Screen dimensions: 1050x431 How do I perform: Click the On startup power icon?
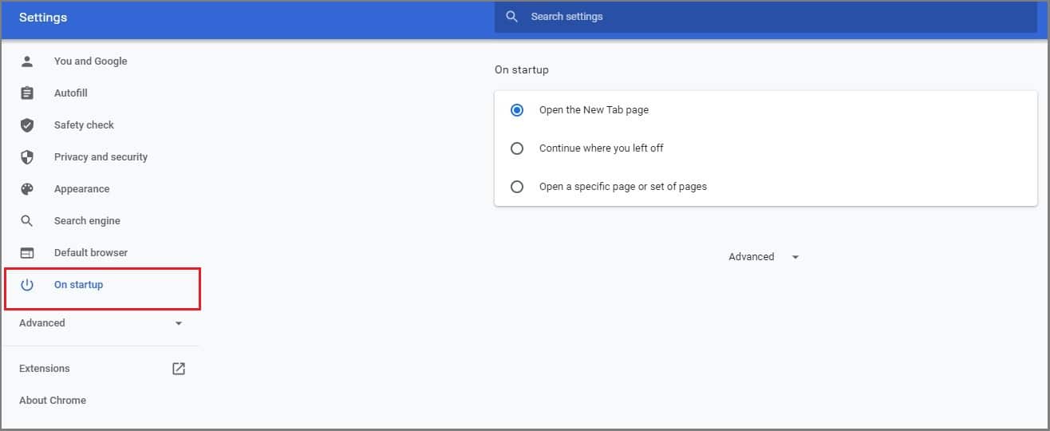[x=27, y=285]
